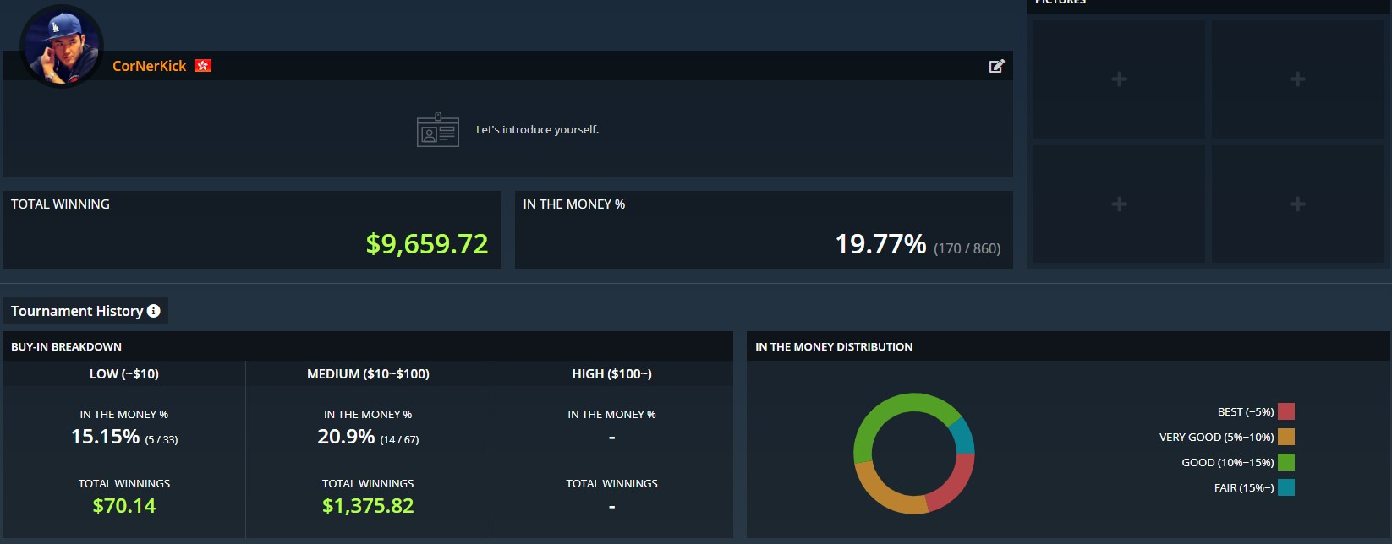Click the (5 / 33) low buy-in count
1392x544 pixels.
click(x=162, y=439)
